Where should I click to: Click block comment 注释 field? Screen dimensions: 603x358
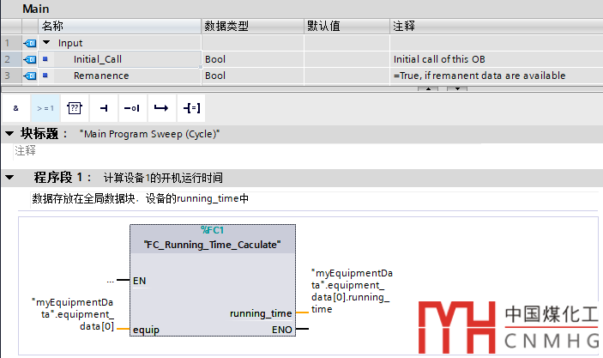point(26,150)
